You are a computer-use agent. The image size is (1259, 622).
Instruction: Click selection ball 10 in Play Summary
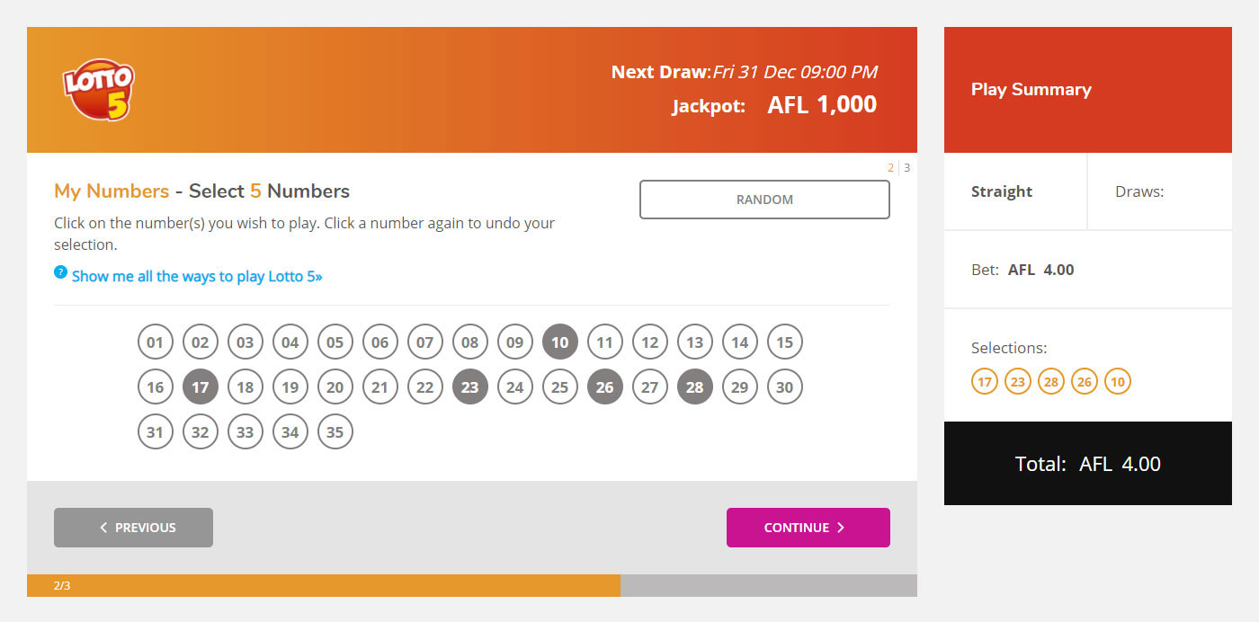(1118, 381)
